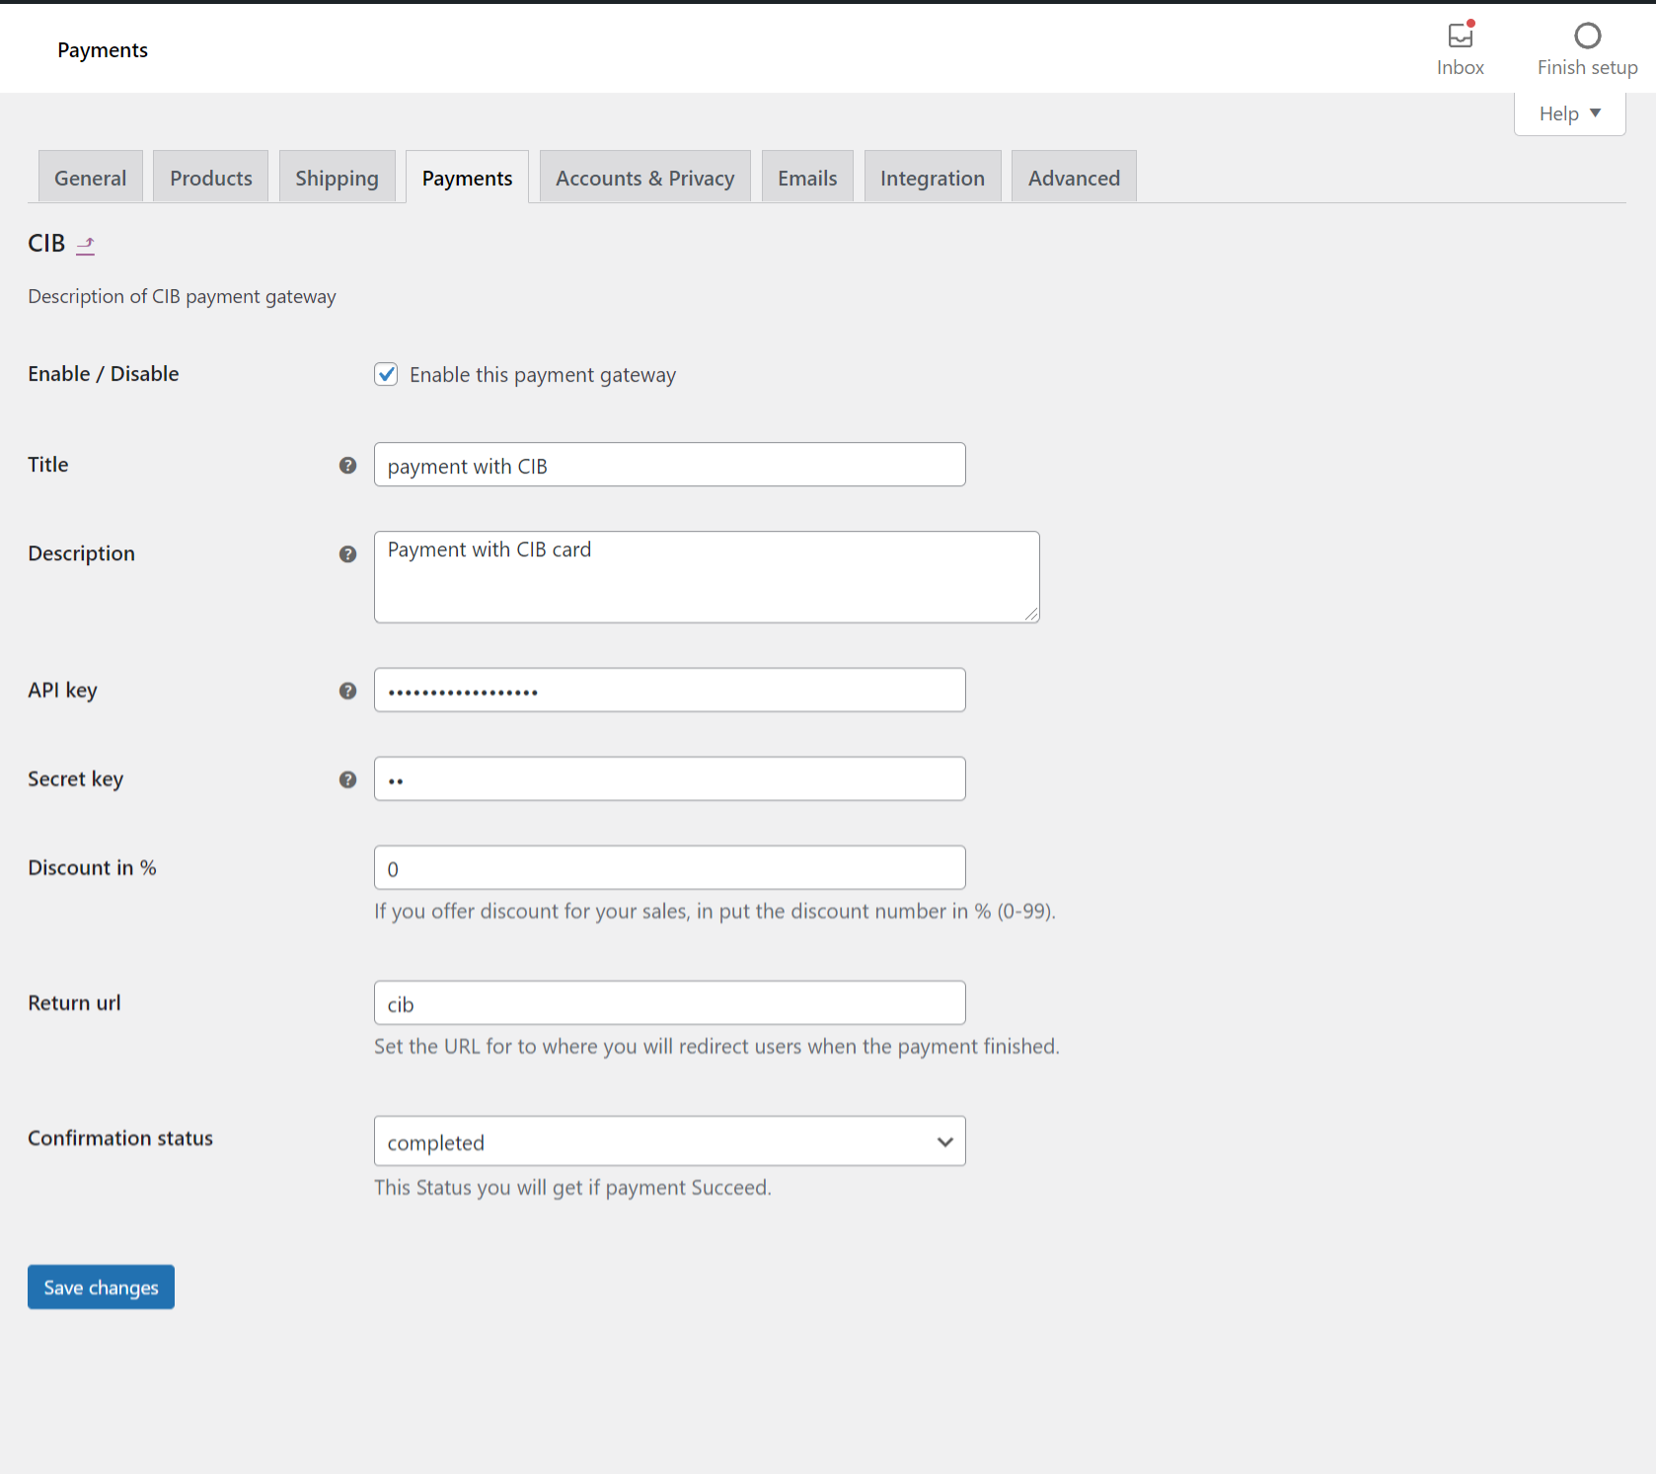The image size is (1656, 1474).
Task: Click the Secret key field
Action: coord(669,779)
